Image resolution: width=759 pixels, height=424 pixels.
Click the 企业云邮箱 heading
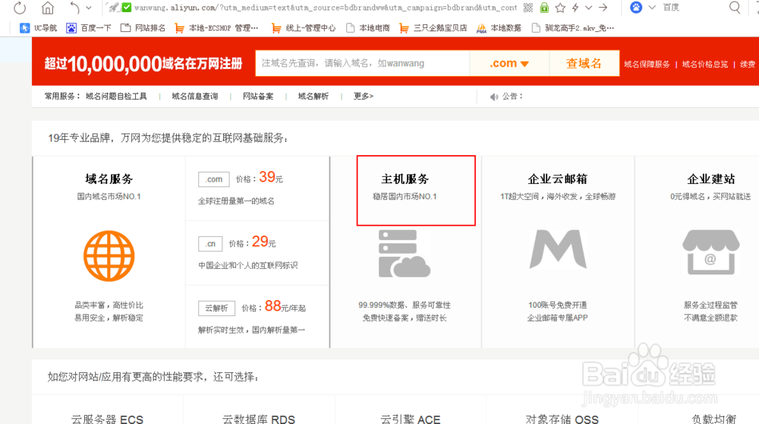[558, 179]
